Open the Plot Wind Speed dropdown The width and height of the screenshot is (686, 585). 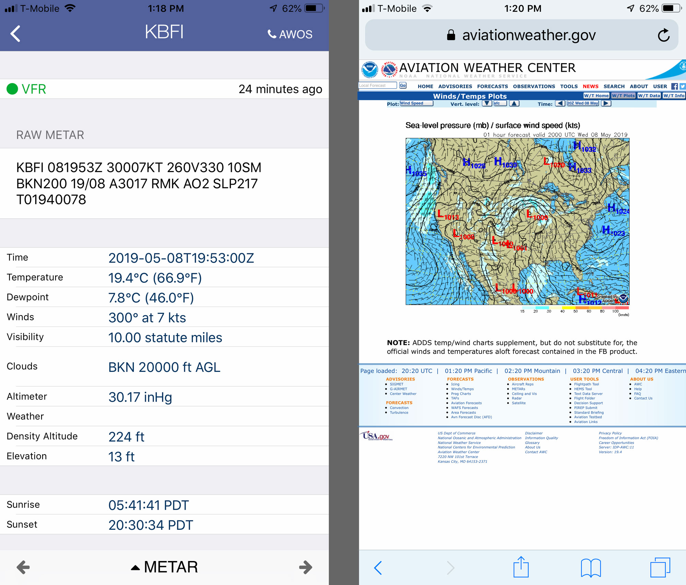click(416, 103)
